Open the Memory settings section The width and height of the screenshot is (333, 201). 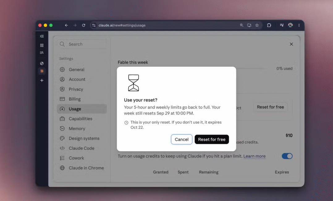(82, 129)
